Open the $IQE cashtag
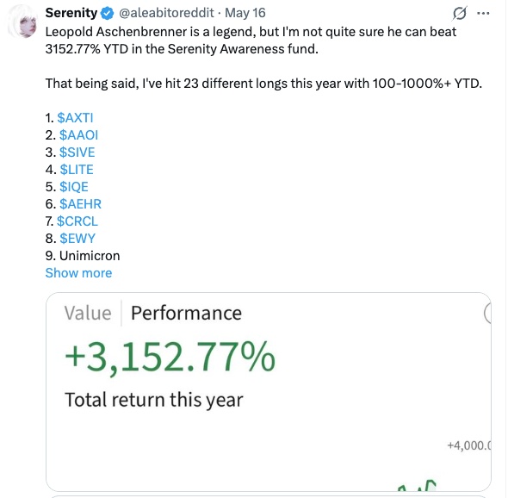Viewport: 508px width, 498px height. [x=74, y=186]
